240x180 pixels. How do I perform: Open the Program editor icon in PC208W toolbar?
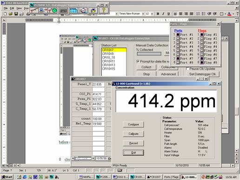pos(63,10)
